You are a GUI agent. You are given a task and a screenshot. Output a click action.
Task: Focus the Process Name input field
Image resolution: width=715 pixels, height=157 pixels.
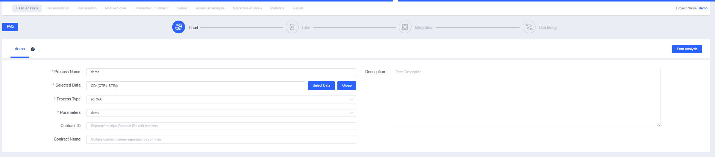pyautogui.click(x=221, y=72)
